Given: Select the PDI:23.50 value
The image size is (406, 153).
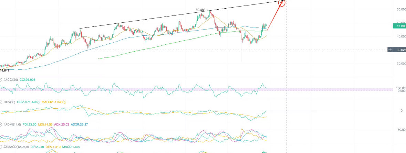Looking at the screenshot, I should click(x=30, y=124).
